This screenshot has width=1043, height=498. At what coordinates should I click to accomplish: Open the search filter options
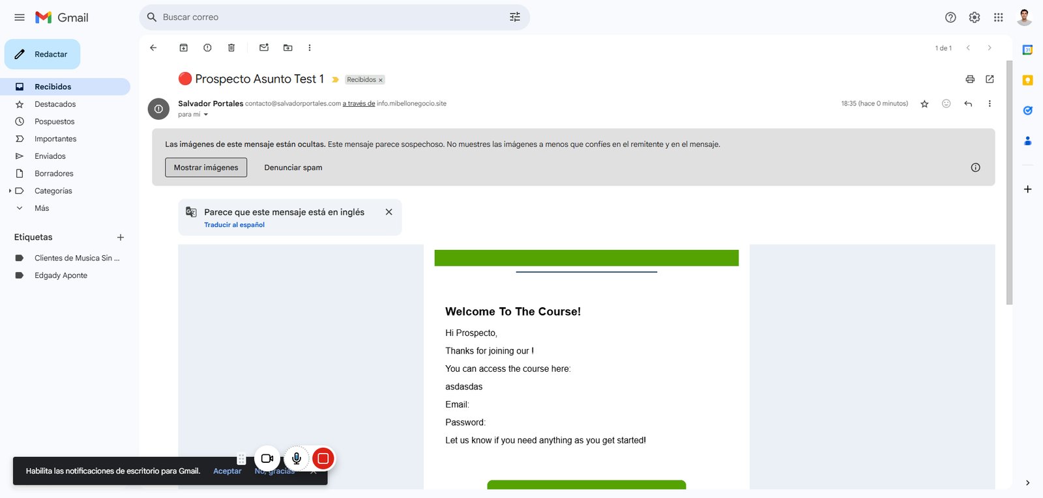click(515, 18)
